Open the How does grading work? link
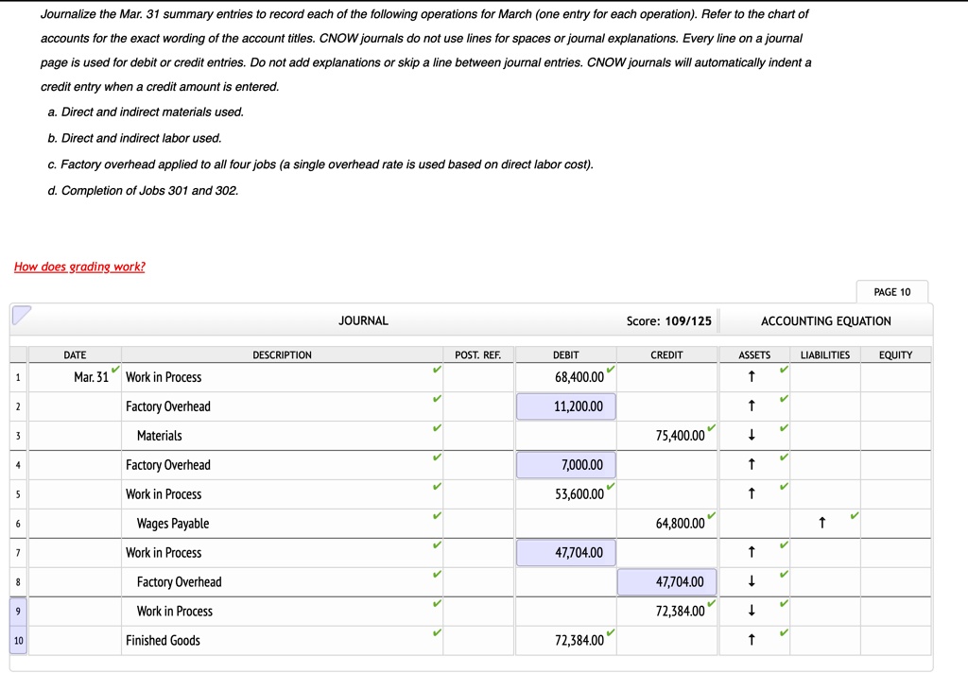The height and width of the screenshot is (691, 968). [78, 267]
